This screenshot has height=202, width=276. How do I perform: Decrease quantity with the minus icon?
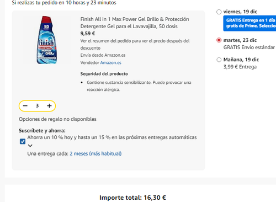pos(25,106)
